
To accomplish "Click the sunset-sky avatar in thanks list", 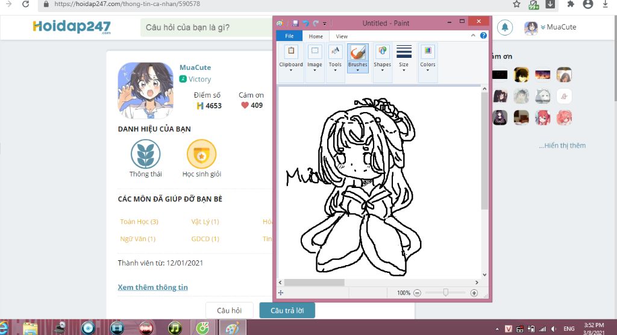I will coord(542,74).
